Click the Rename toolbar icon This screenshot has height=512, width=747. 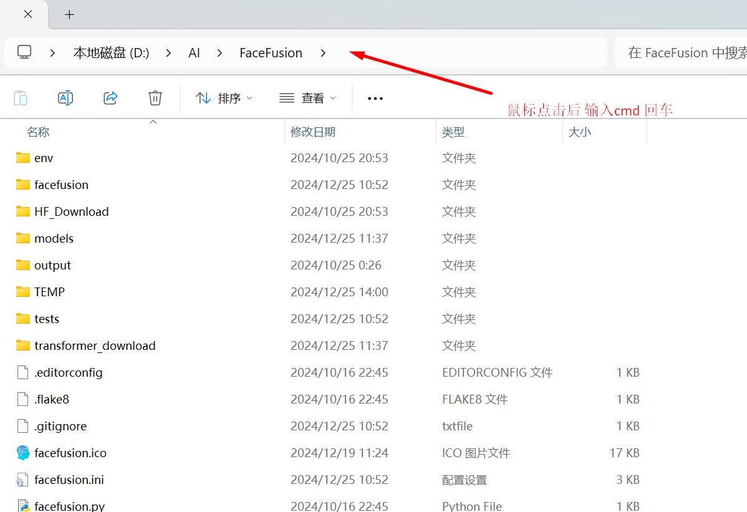pyautogui.click(x=65, y=98)
